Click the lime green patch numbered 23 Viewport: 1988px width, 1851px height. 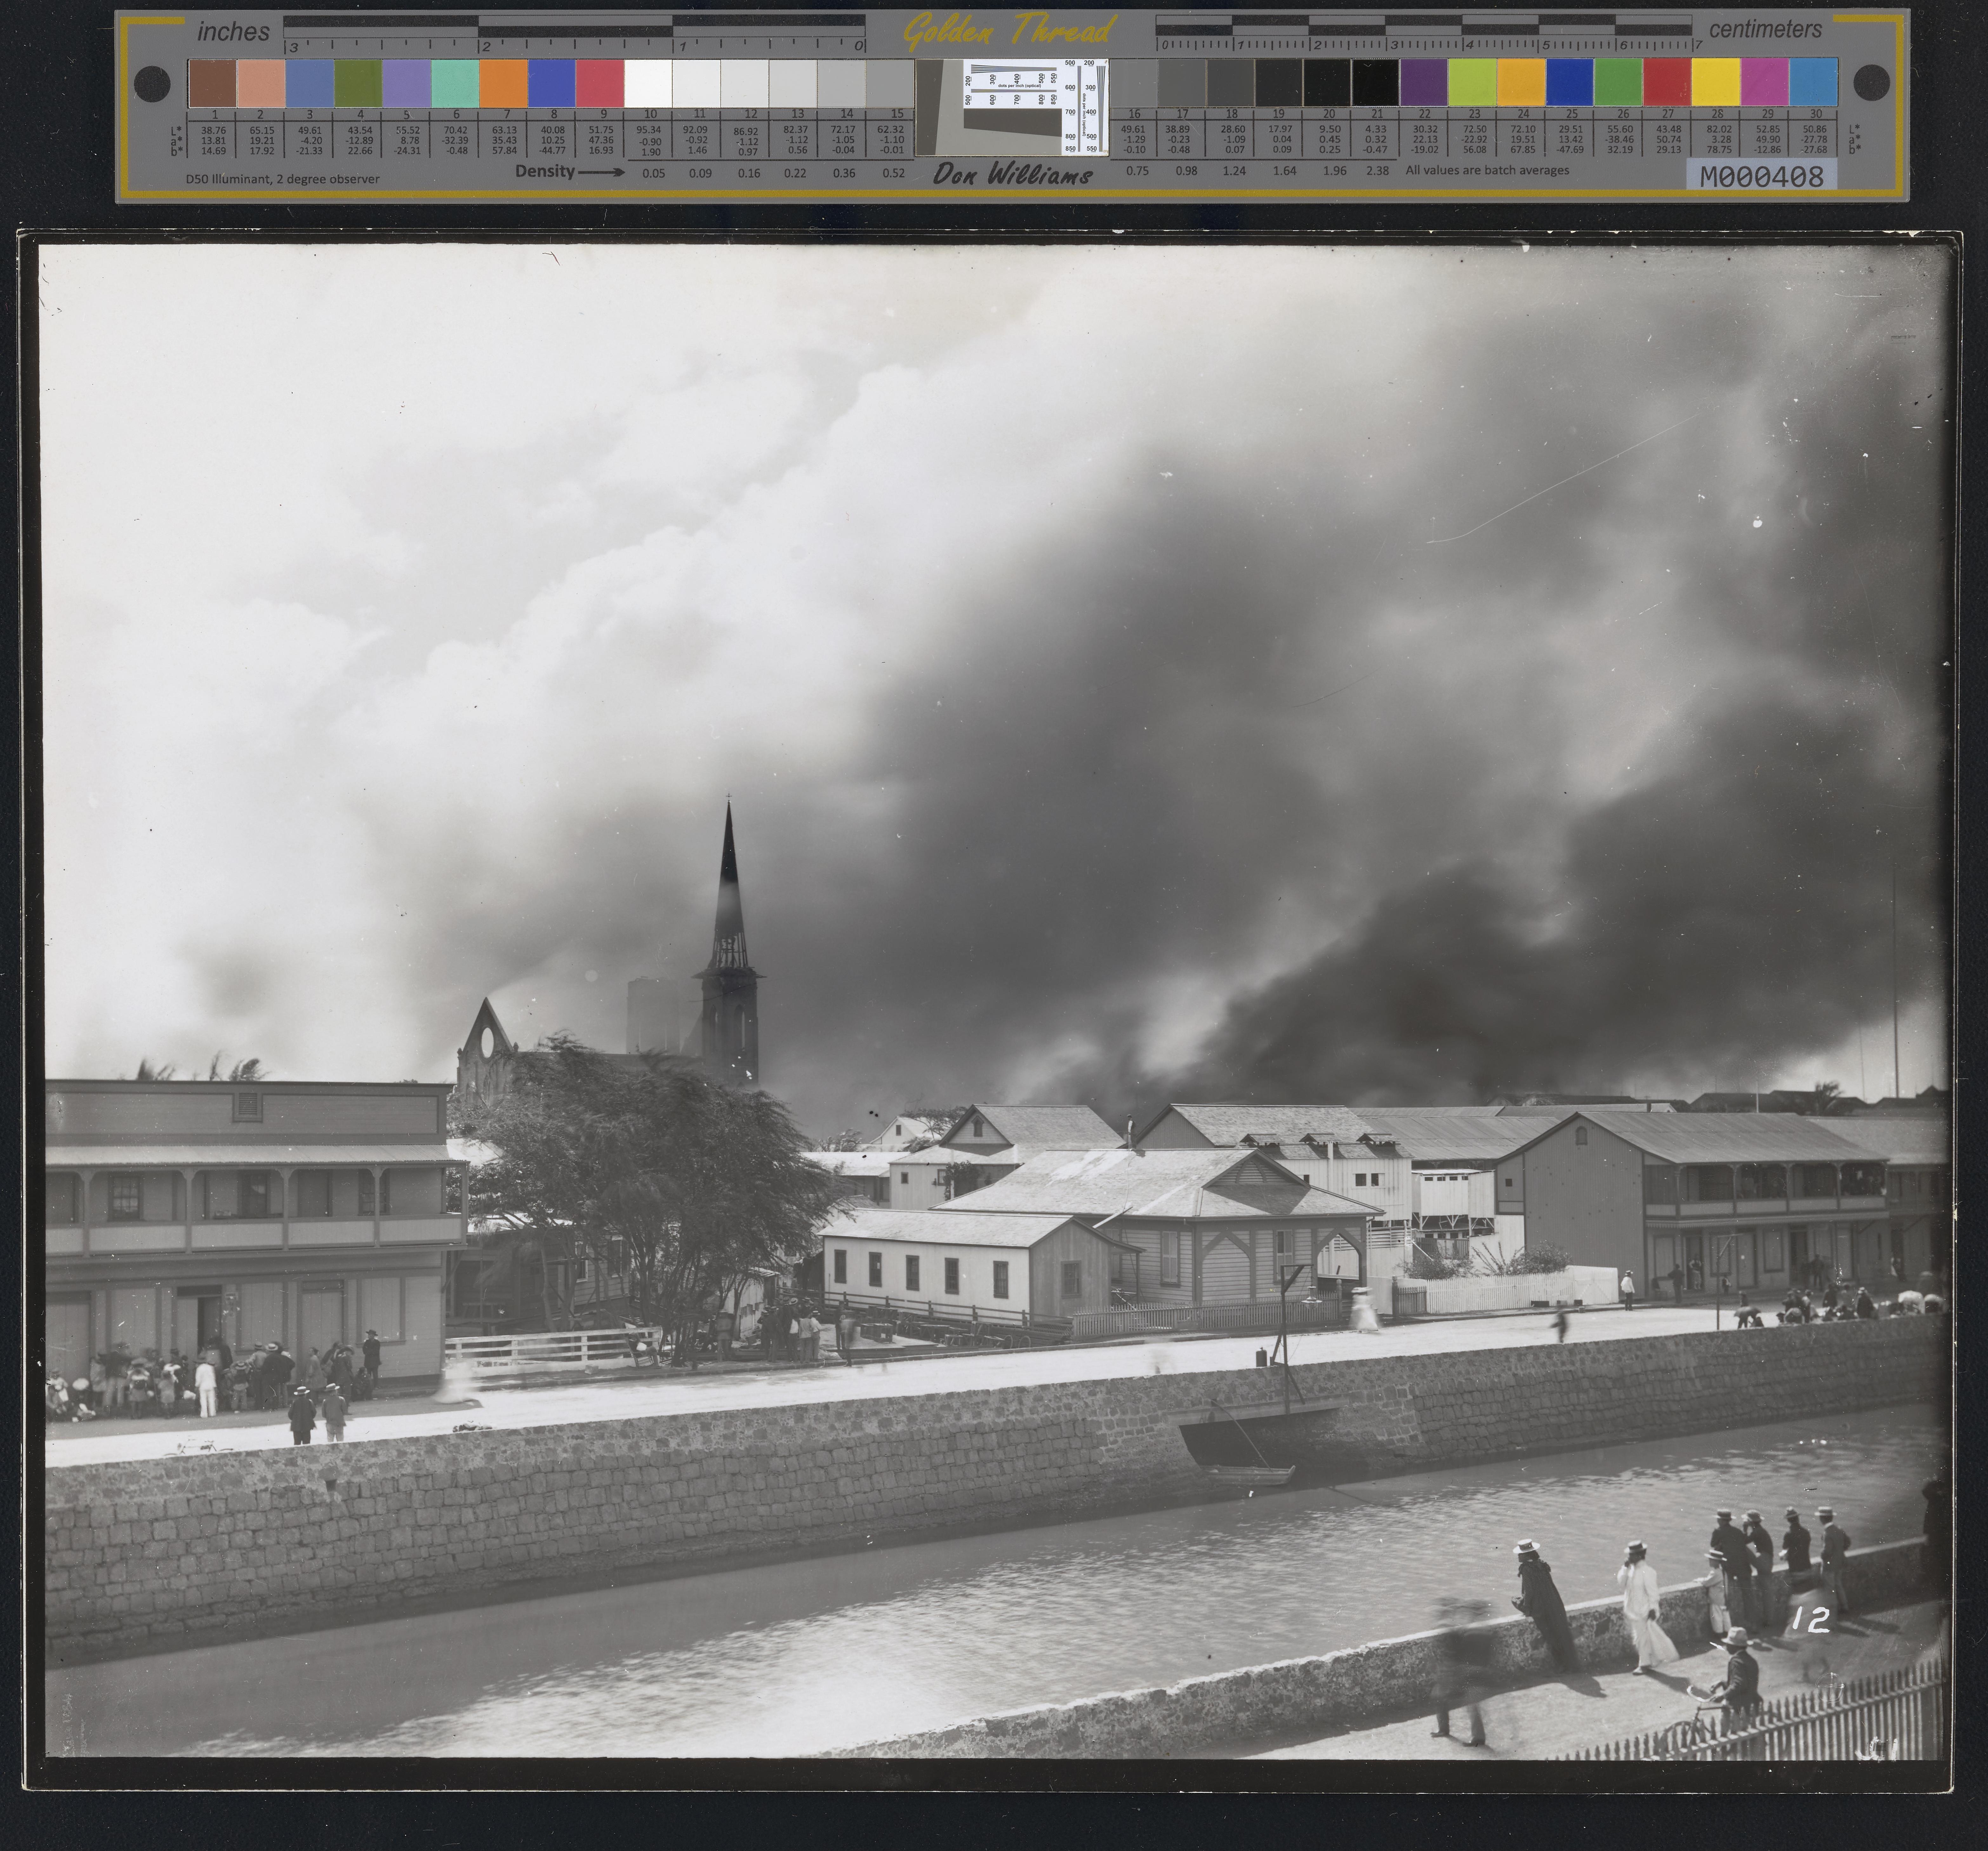point(1472,83)
